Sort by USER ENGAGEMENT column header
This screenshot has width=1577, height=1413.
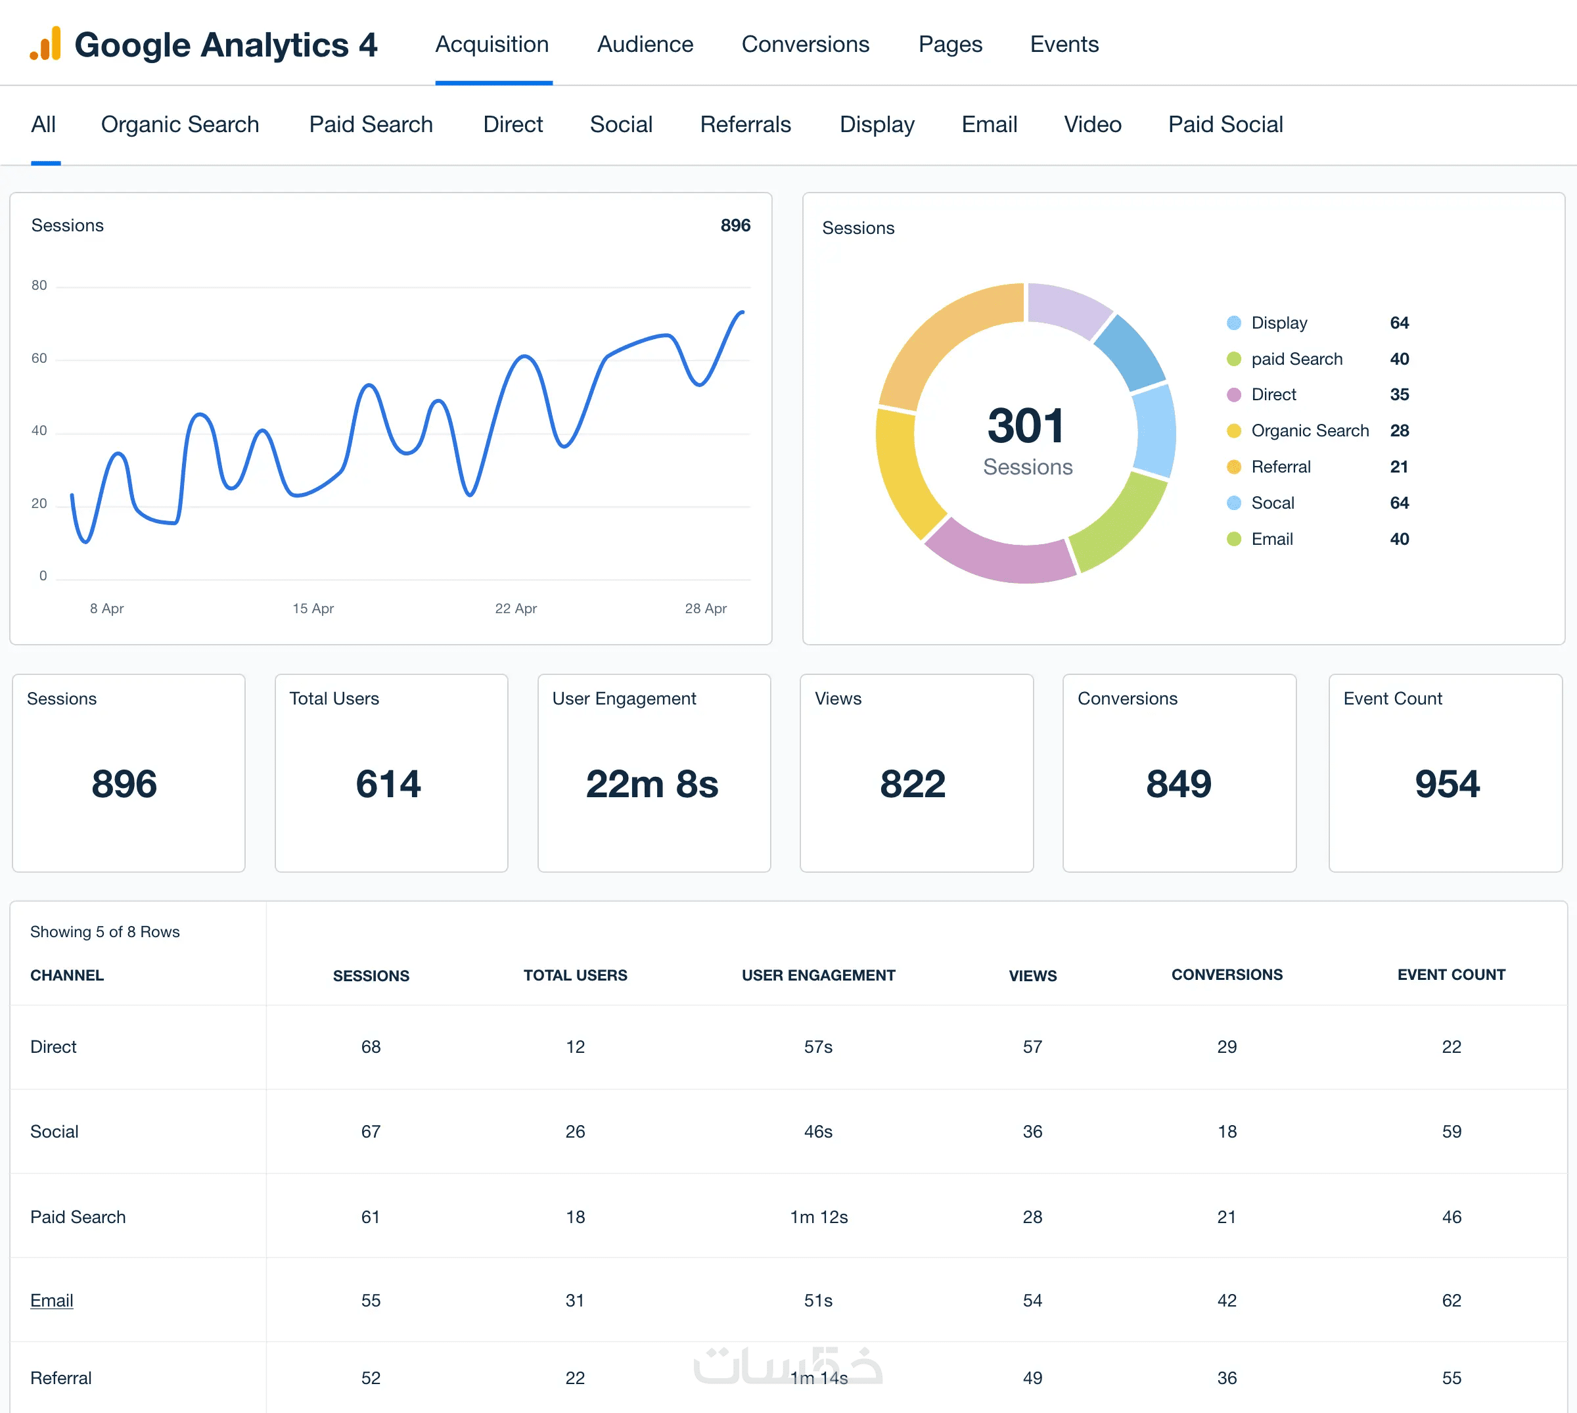[818, 975]
